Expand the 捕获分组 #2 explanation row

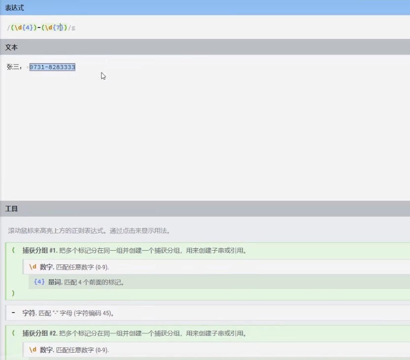point(99,333)
